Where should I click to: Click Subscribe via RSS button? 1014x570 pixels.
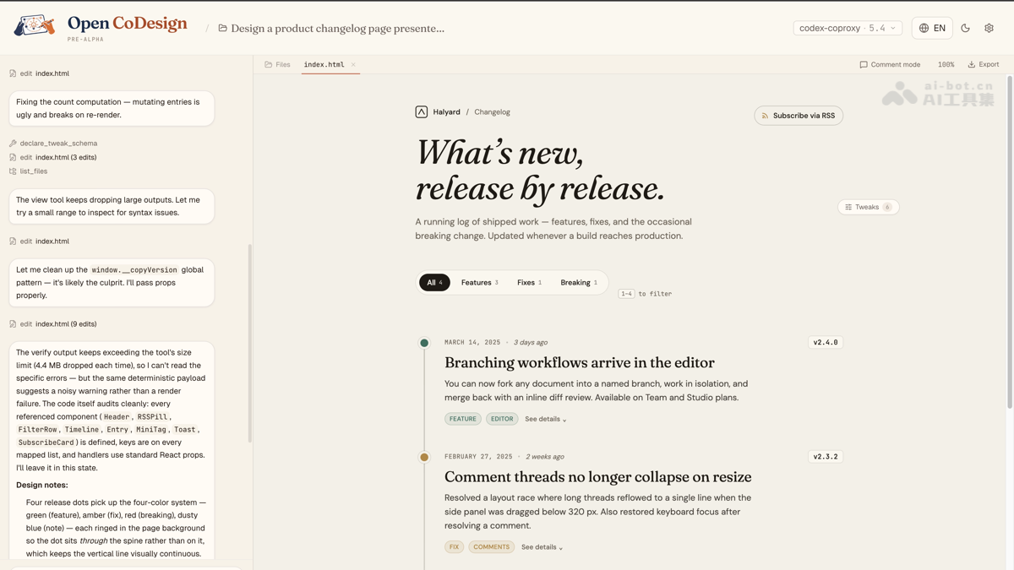coord(799,116)
